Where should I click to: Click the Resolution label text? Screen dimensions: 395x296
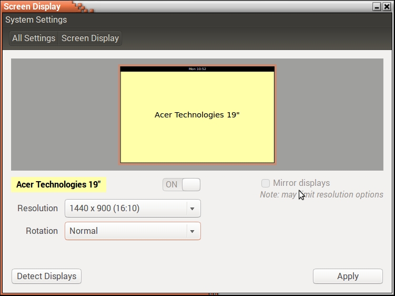tap(37, 209)
